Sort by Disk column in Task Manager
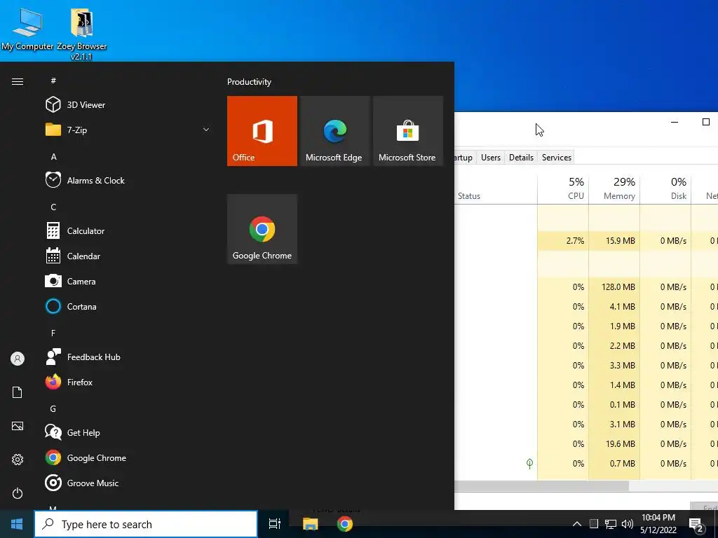 (x=666, y=189)
